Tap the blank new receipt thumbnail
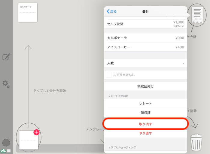 click(29, 140)
